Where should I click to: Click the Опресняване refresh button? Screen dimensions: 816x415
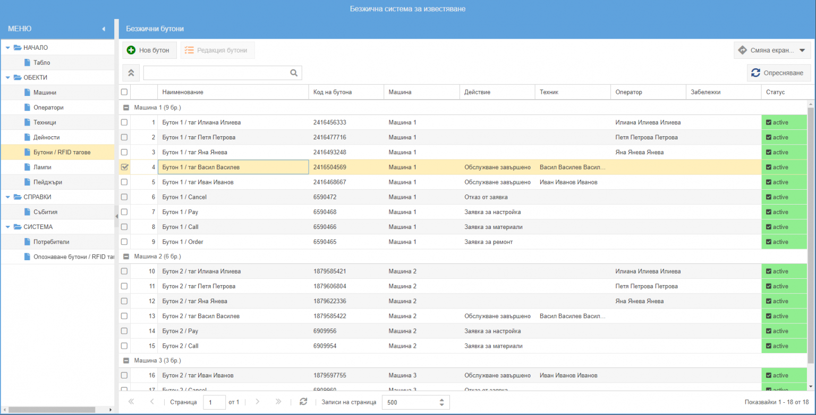778,73
